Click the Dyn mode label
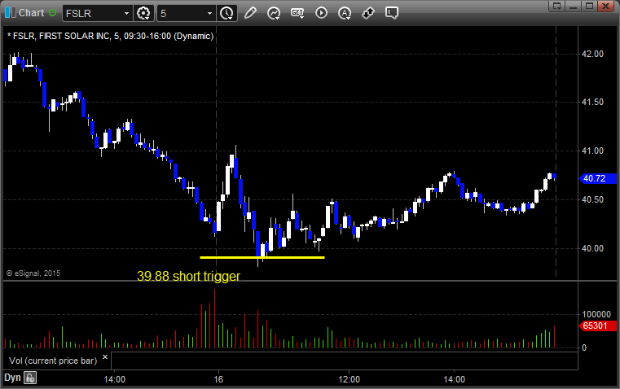Screen dimensions: 620x389 pos(12,378)
